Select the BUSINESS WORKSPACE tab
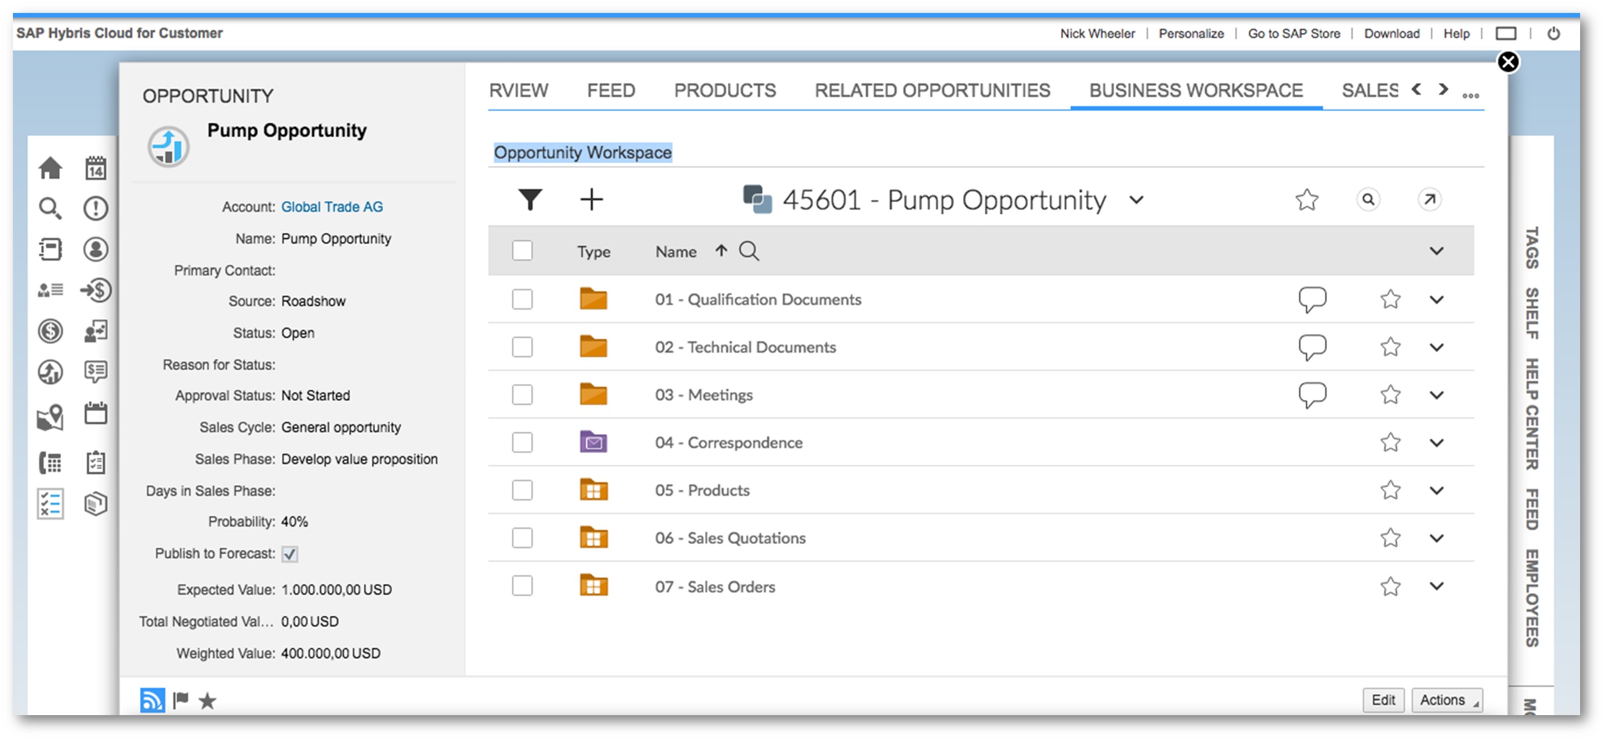The height and width of the screenshot is (741, 1606). pos(1196,91)
